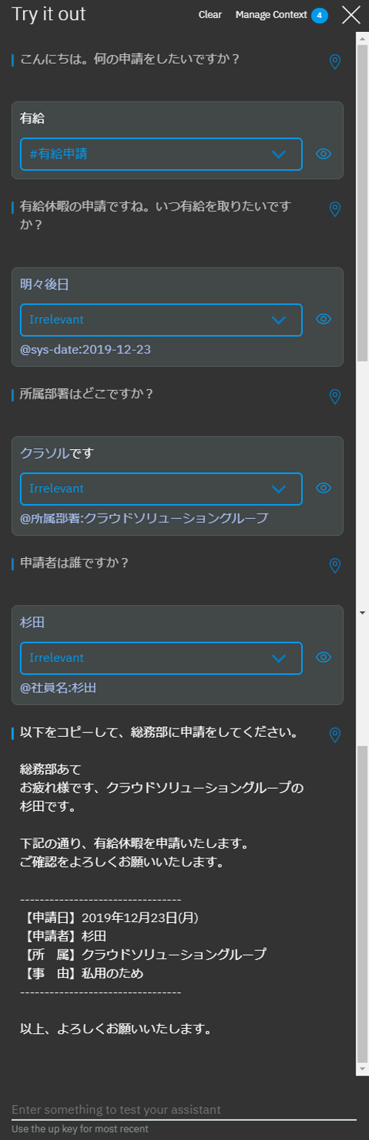The width and height of the screenshot is (369, 1140).
Task: Expand Irrelevant dropdown under 明々後日
Action: [161, 319]
